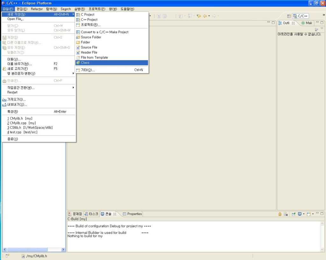Navigate back with the yellow left arrow
Viewport: 326px width, 260px height.
(205, 16)
